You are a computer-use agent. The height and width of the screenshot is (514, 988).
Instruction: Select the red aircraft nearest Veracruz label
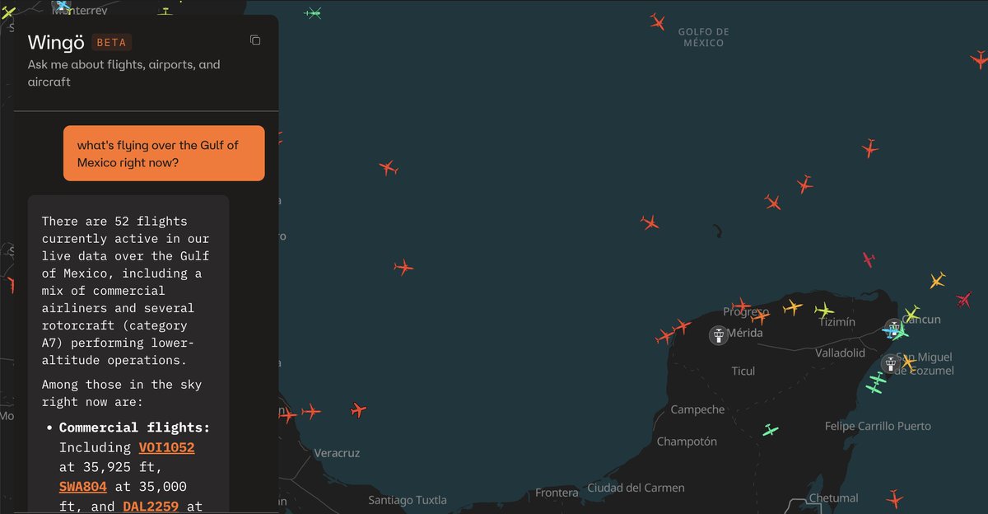[x=357, y=409]
